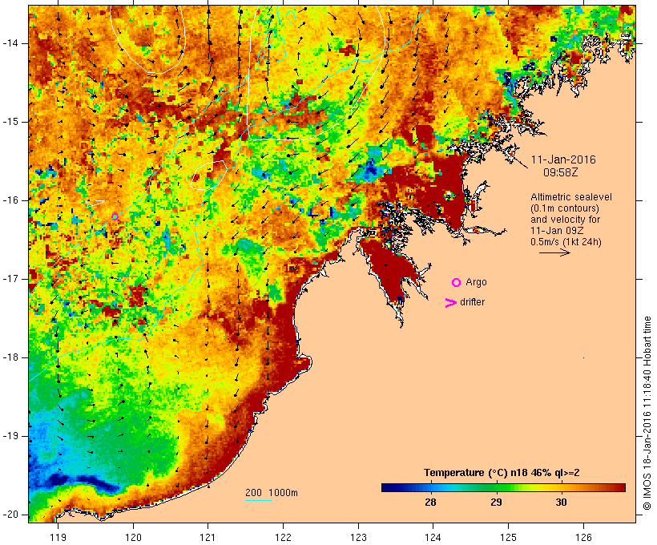Screen dimensions: 657x545
Task: Click the '121' longitude axis label
Action: click(208, 537)
